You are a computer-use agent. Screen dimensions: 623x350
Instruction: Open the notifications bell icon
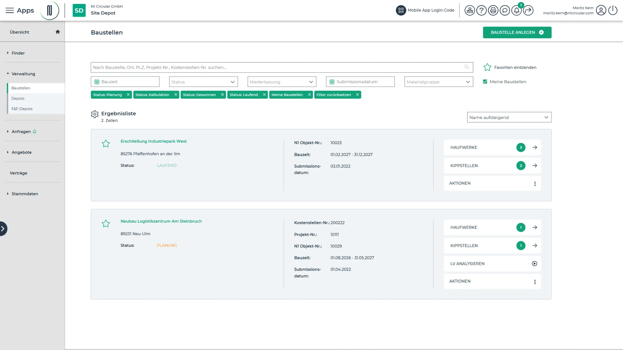click(x=516, y=10)
